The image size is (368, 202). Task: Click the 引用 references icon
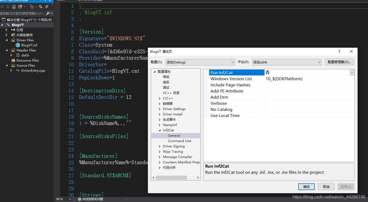pyautogui.click(x=13, y=30)
